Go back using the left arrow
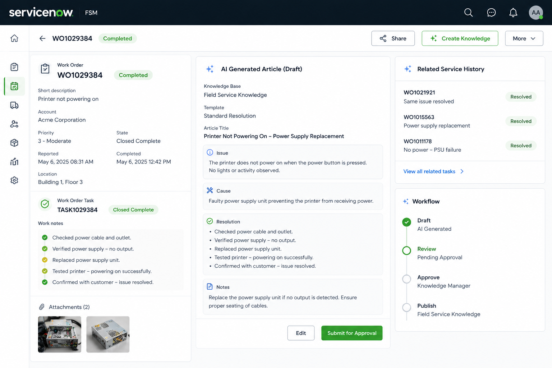 coord(42,38)
